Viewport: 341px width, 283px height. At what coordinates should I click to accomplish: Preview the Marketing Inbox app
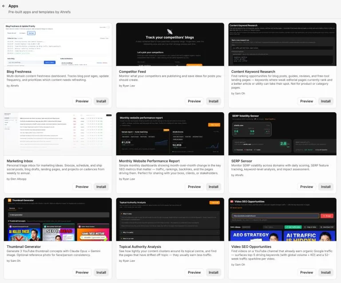pos(82,187)
